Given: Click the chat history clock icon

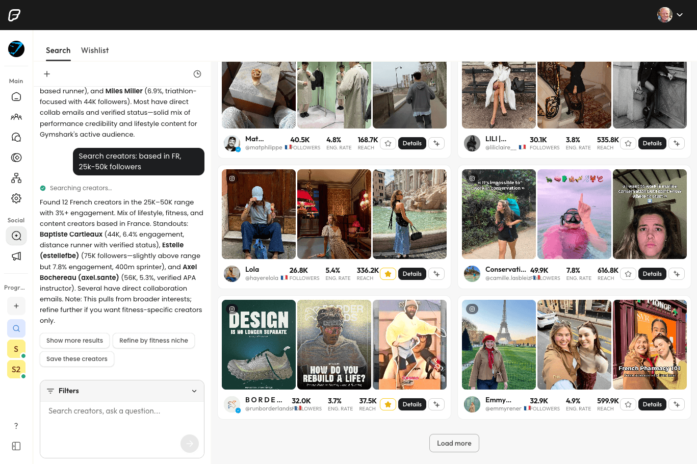Looking at the screenshot, I should point(197,73).
